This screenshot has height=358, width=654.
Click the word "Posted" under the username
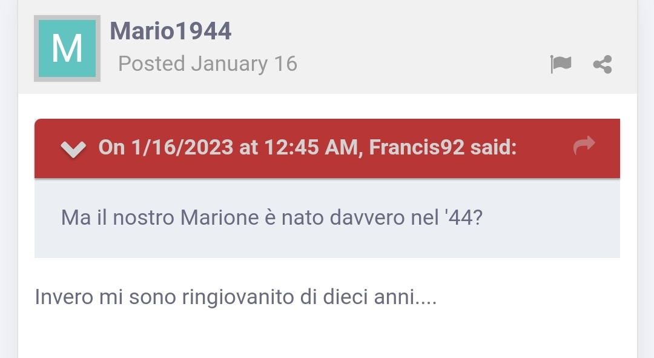[151, 64]
